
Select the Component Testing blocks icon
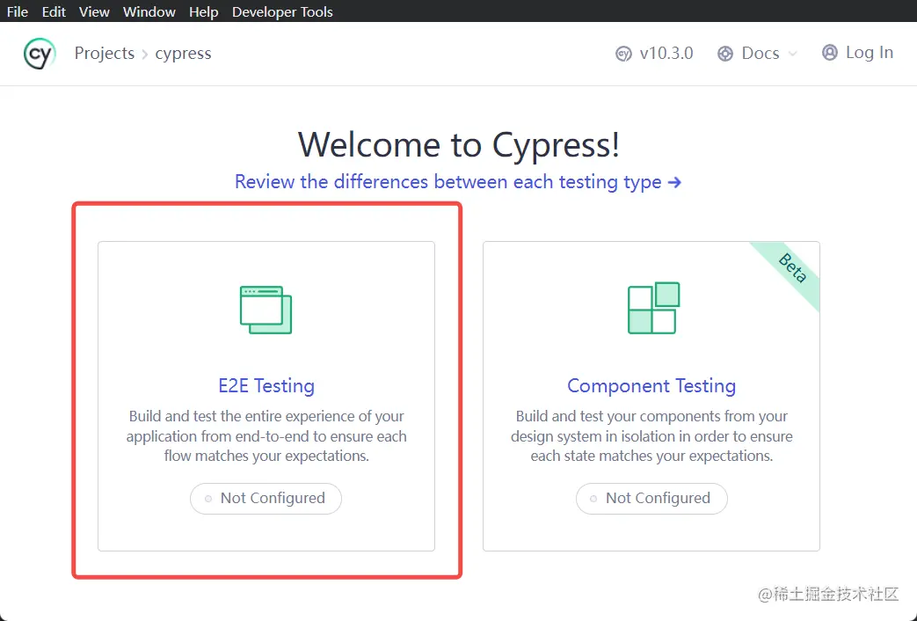point(651,308)
